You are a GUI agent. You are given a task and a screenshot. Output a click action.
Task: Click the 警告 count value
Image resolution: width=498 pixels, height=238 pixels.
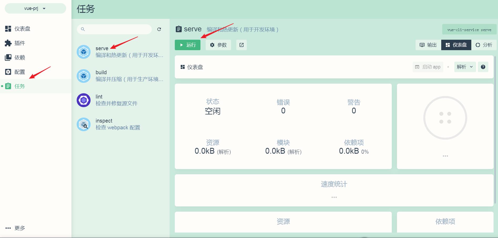pyautogui.click(x=354, y=111)
